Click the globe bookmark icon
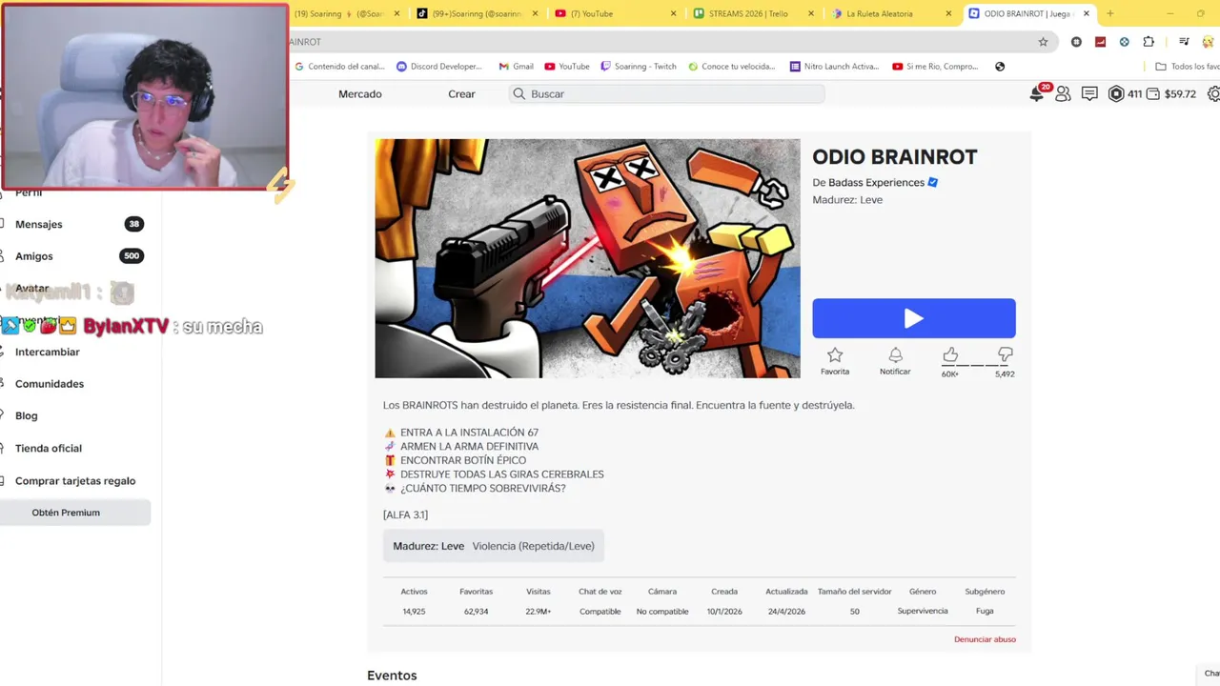 click(1000, 67)
